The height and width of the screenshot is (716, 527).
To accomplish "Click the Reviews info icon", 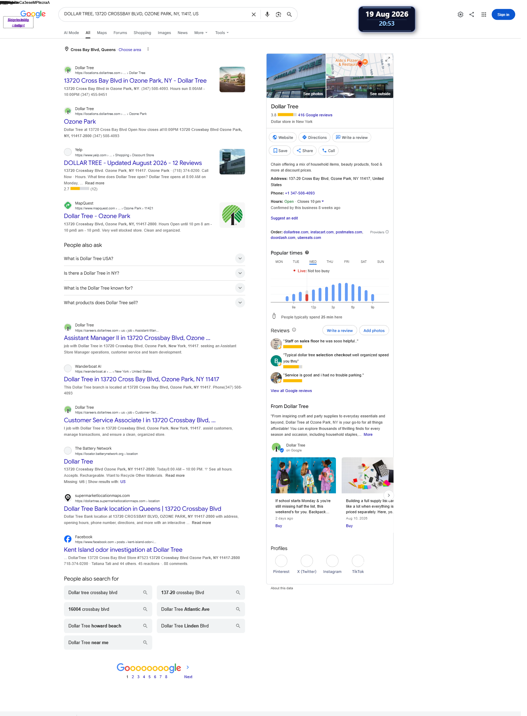I will point(294,330).
